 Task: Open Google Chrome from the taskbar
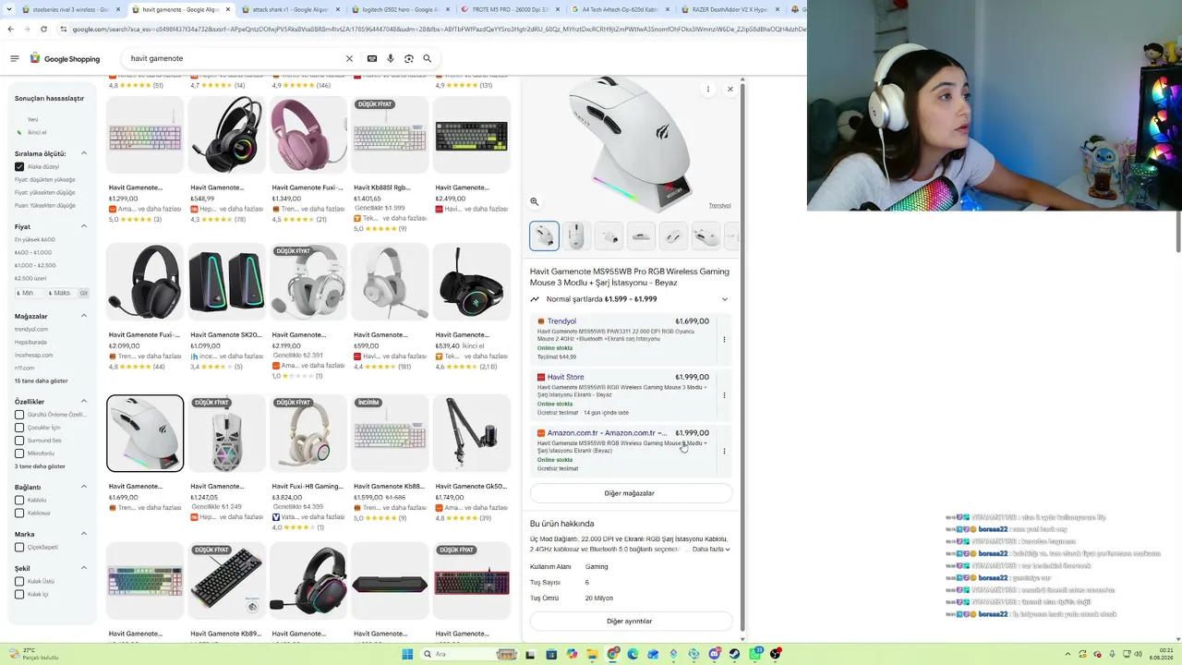[x=612, y=654]
